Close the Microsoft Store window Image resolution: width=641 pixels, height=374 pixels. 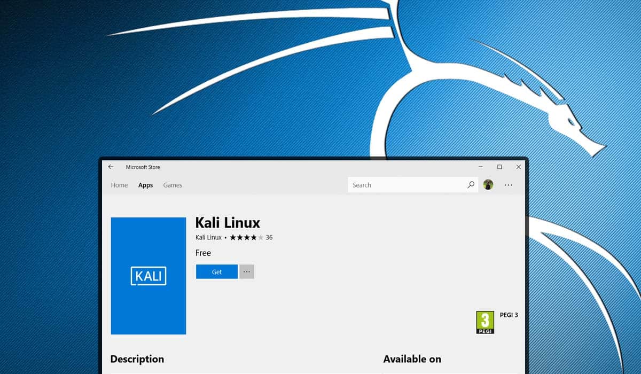pyautogui.click(x=518, y=167)
